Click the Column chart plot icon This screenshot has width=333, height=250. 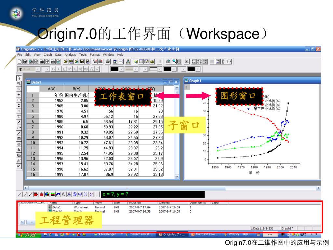pos(41,194)
